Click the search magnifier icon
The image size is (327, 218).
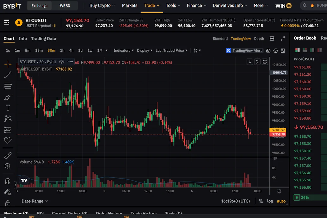coord(305,5)
